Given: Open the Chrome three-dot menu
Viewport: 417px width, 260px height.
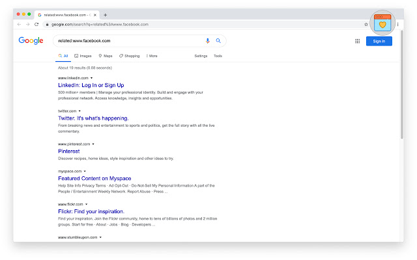Looking at the screenshot, I should (397, 24).
